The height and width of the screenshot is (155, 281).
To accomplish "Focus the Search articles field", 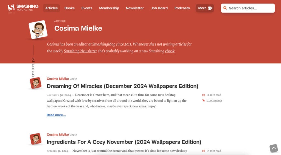I will pos(250,8).
